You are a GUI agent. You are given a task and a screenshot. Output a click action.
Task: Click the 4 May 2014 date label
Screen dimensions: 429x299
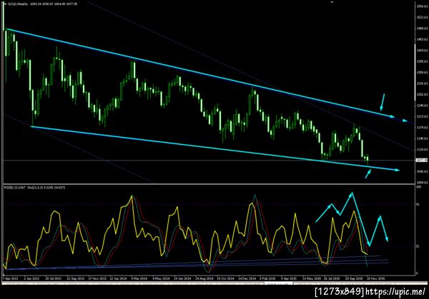161,279
